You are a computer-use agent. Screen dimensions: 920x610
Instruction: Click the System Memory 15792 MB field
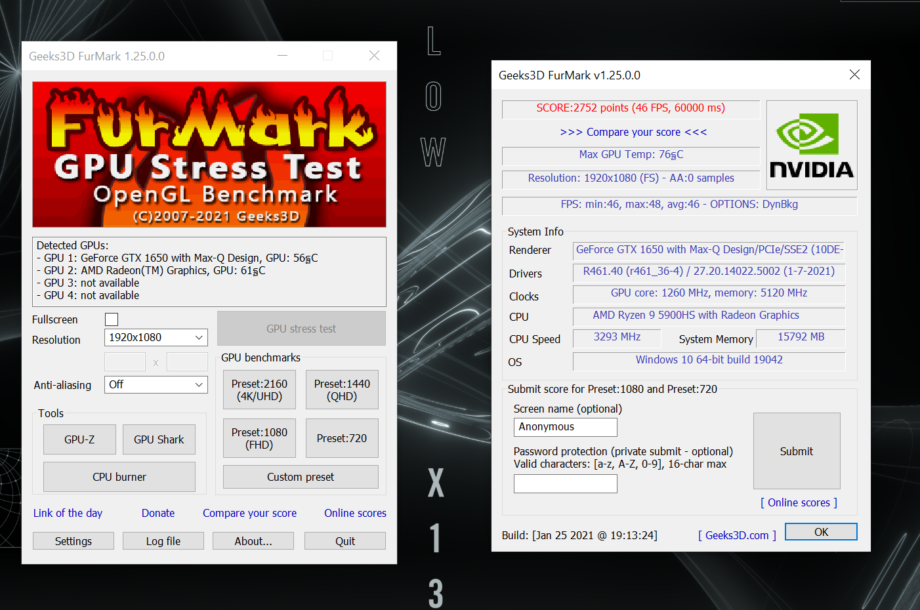coord(801,338)
